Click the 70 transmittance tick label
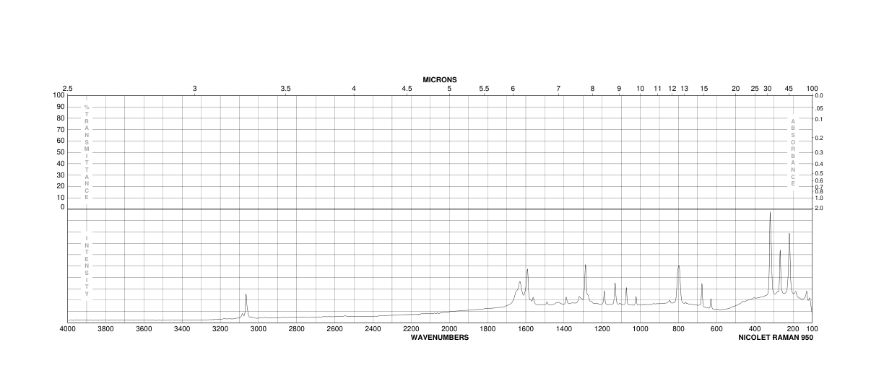 [59, 129]
